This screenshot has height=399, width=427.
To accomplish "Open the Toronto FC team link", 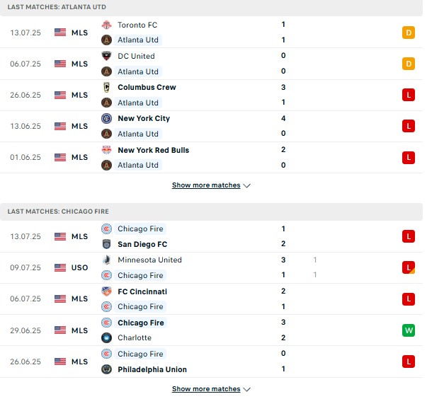I will point(137,25).
